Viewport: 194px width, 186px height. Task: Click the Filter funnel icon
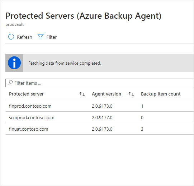[x=40, y=37]
